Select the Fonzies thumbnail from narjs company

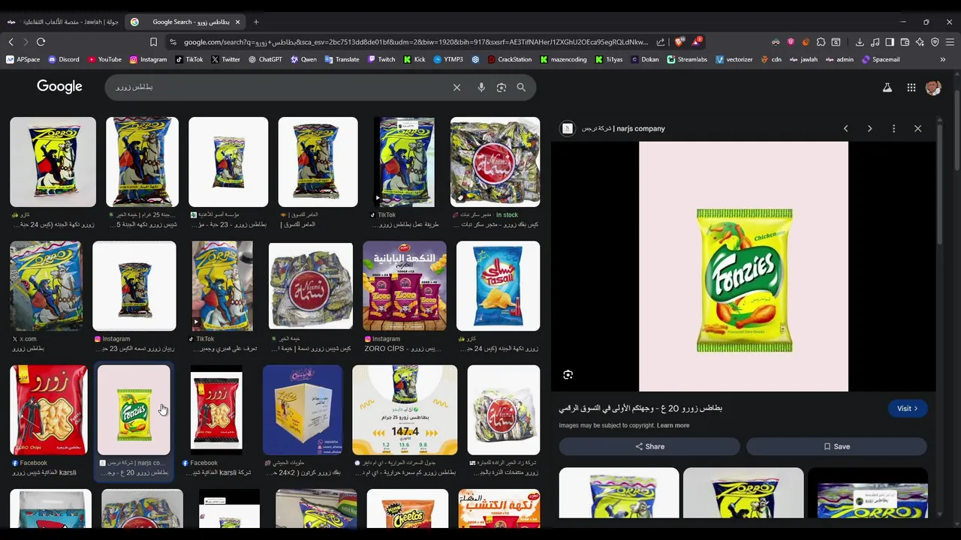[134, 410]
